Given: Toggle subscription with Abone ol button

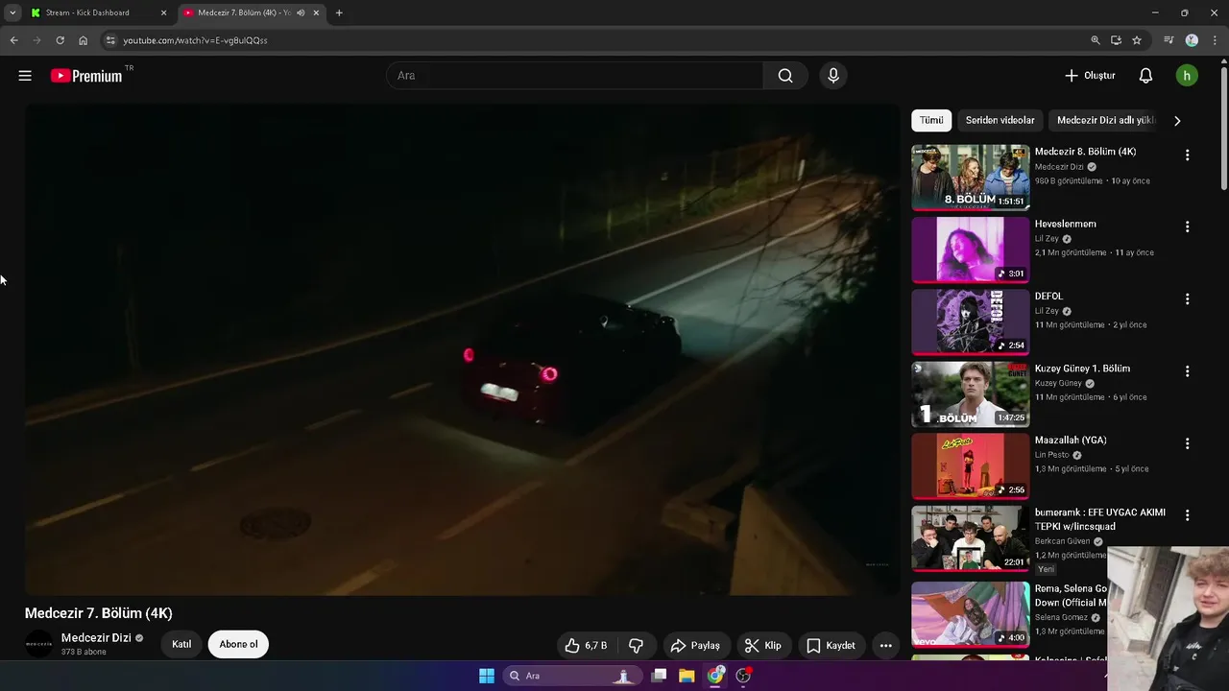Looking at the screenshot, I should tap(238, 644).
